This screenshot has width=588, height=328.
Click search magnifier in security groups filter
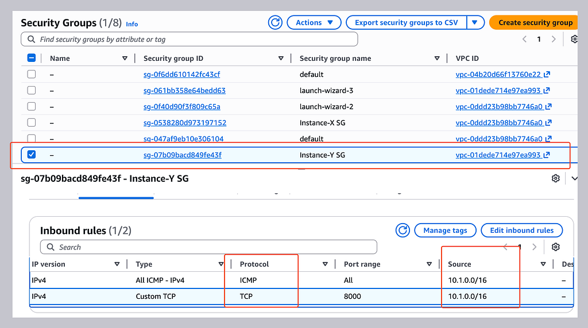[32, 40]
